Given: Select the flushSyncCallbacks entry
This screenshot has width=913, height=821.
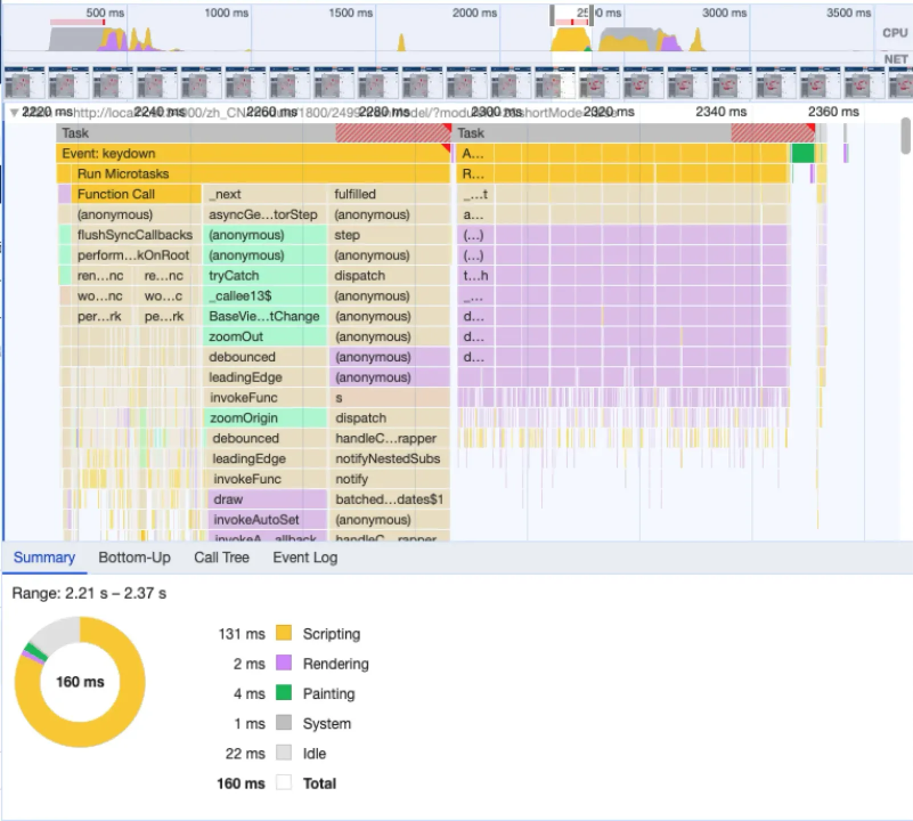Looking at the screenshot, I should (x=134, y=235).
